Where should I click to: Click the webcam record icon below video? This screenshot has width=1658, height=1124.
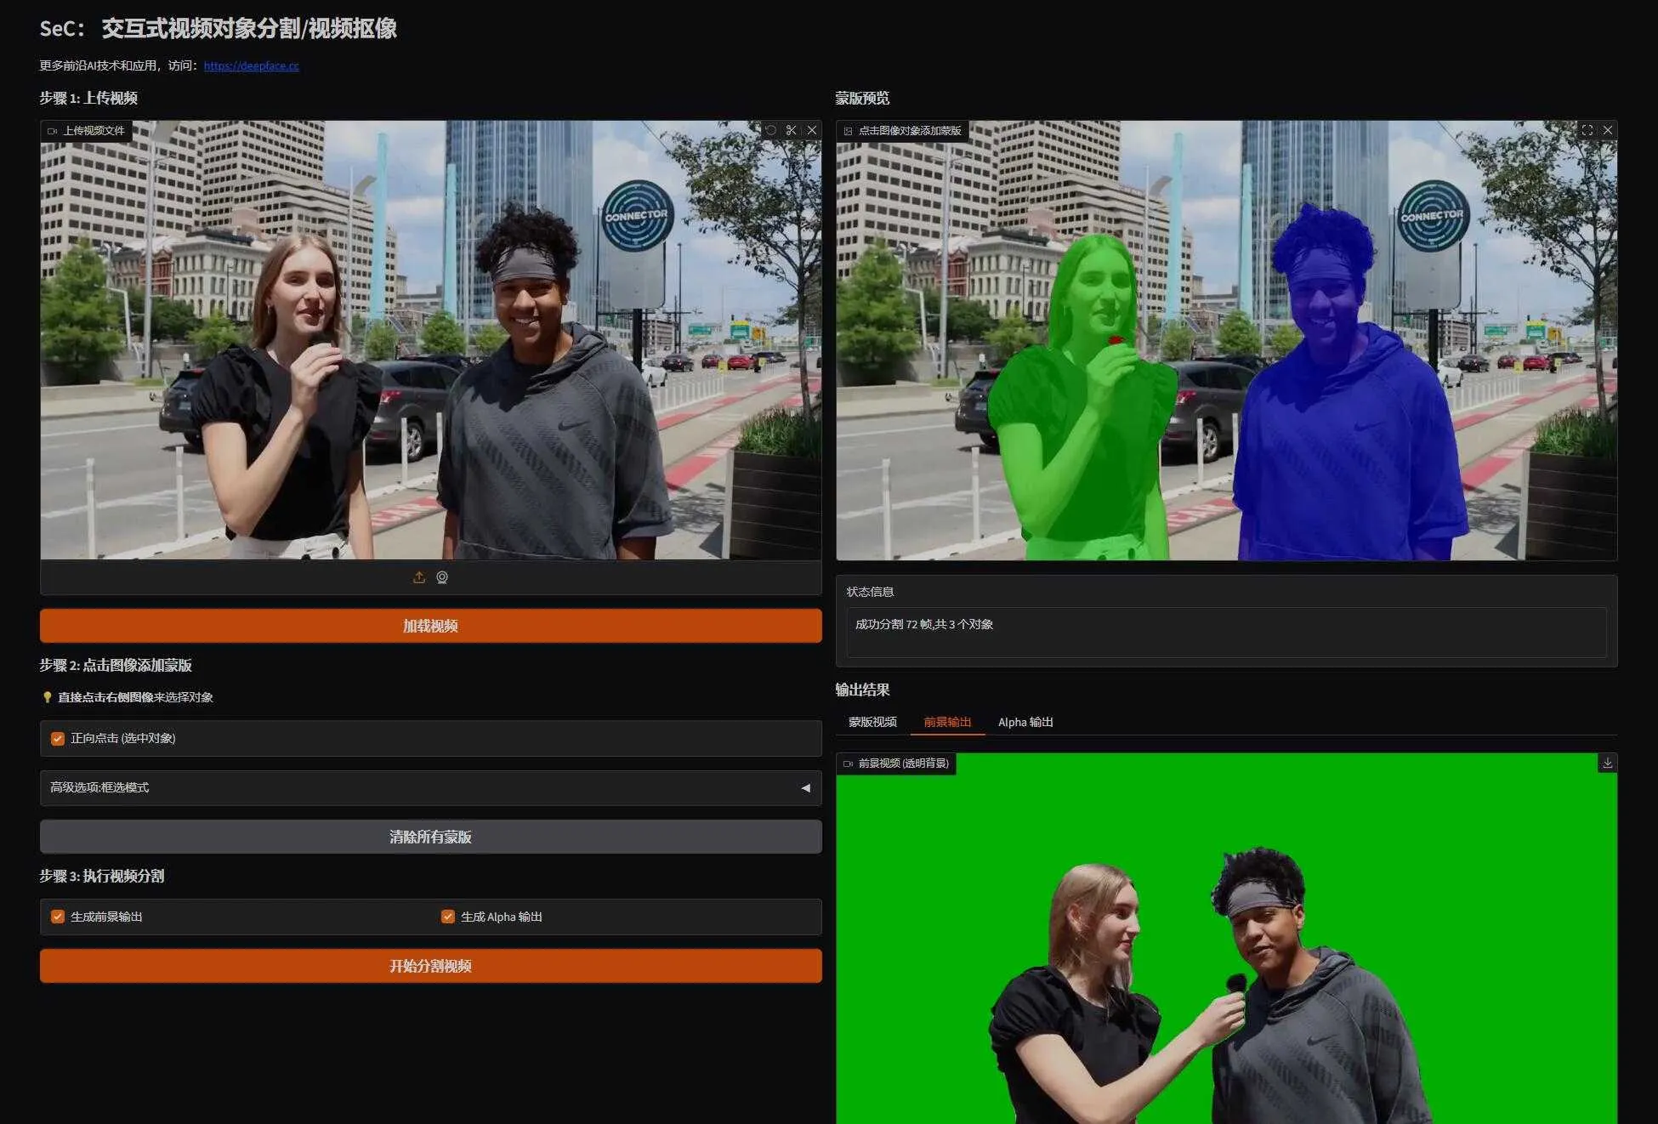[442, 577]
